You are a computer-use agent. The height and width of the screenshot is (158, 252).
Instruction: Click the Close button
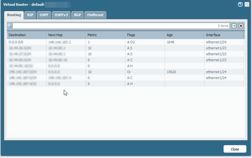pos(235,149)
